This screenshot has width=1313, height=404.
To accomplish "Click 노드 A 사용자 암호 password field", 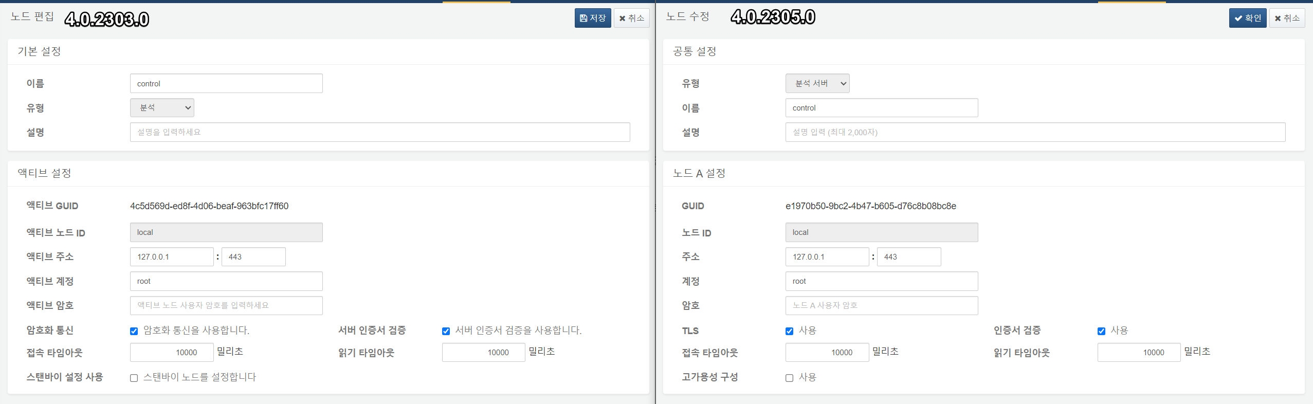I will click(882, 305).
